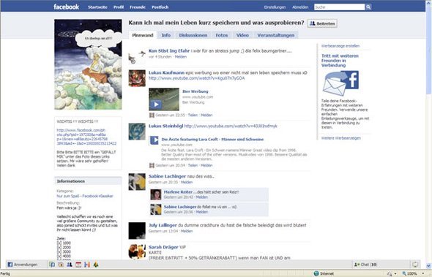The width and height of the screenshot is (432, 277).
Task: Click the envelope and Facebook logo ad image
Action: tap(340, 83)
